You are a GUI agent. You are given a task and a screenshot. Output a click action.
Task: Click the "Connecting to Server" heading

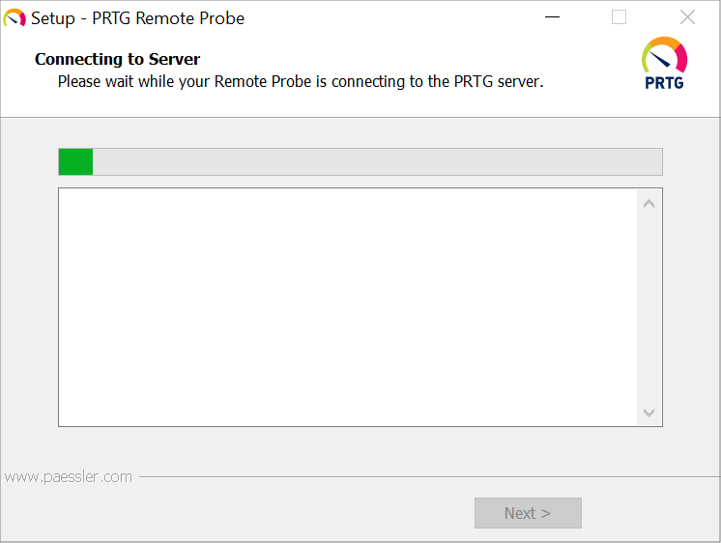pos(117,59)
